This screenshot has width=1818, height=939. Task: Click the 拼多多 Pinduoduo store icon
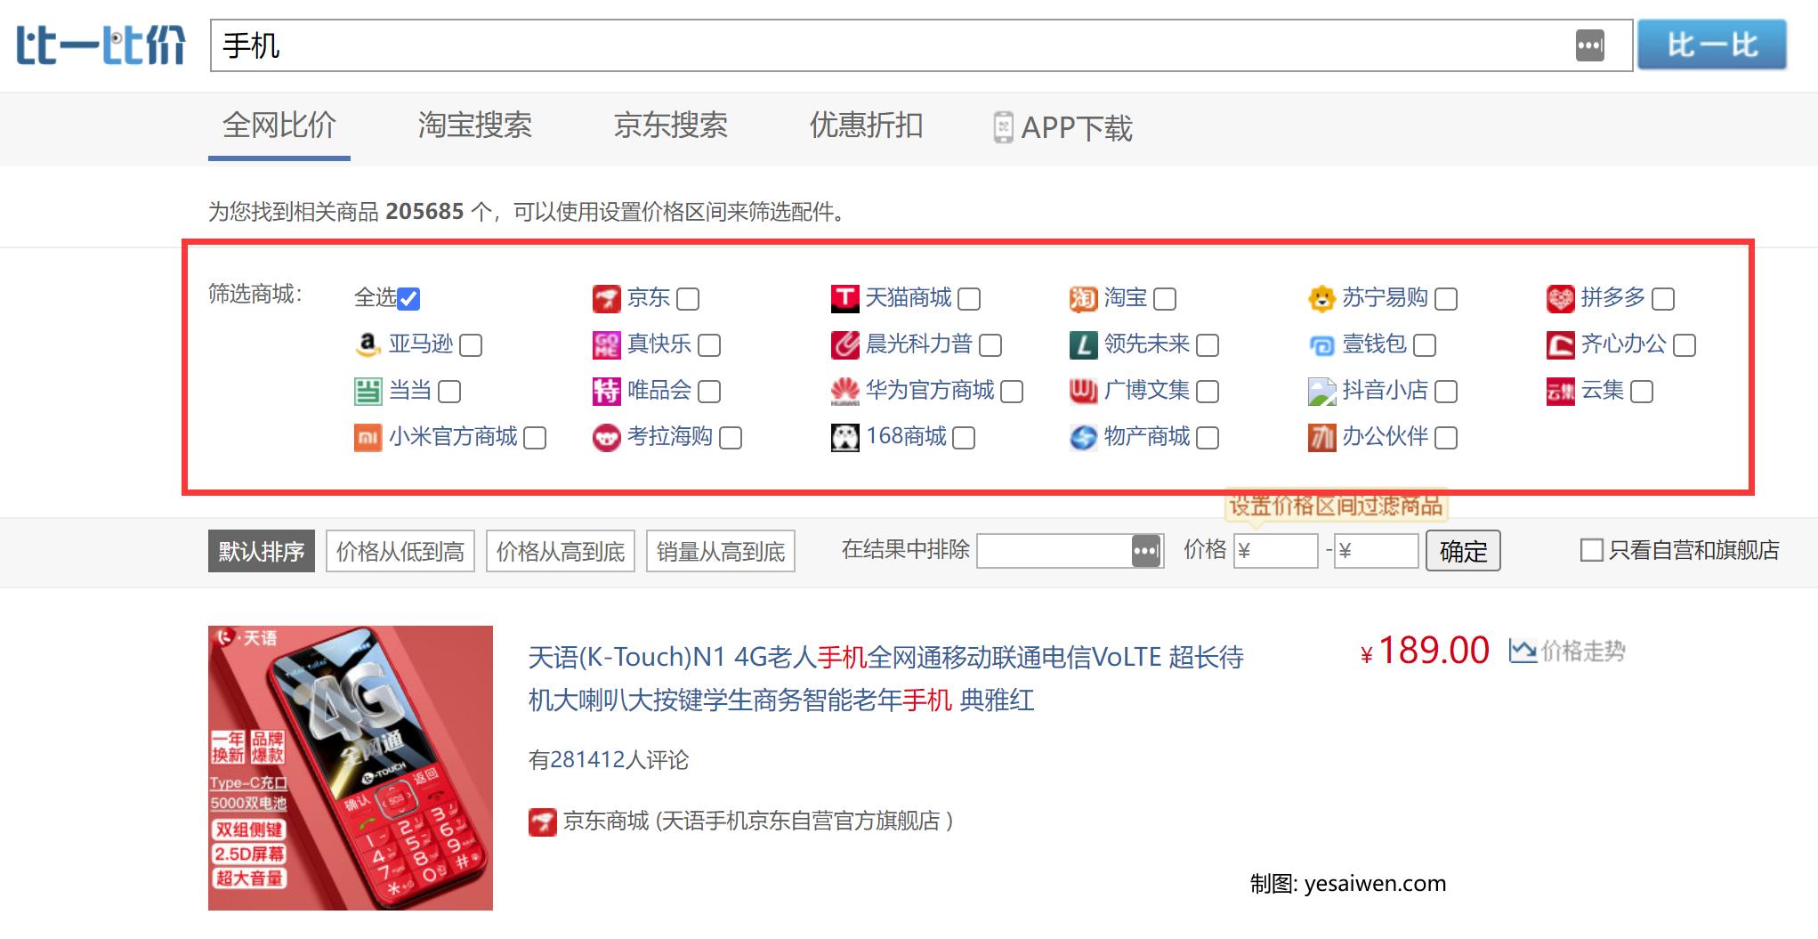click(1562, 299)
